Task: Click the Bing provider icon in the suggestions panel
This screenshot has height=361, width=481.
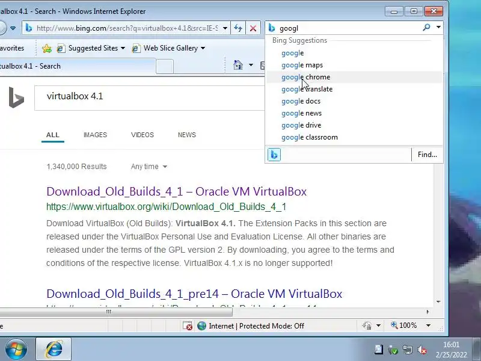Action: click(x=274, y=155)
